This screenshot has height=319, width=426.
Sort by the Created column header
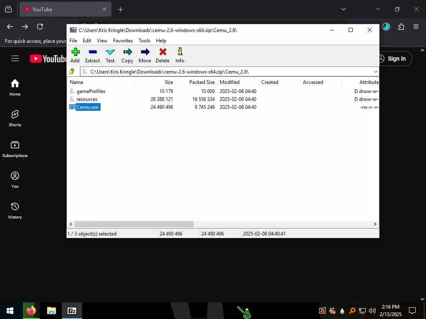280,82
